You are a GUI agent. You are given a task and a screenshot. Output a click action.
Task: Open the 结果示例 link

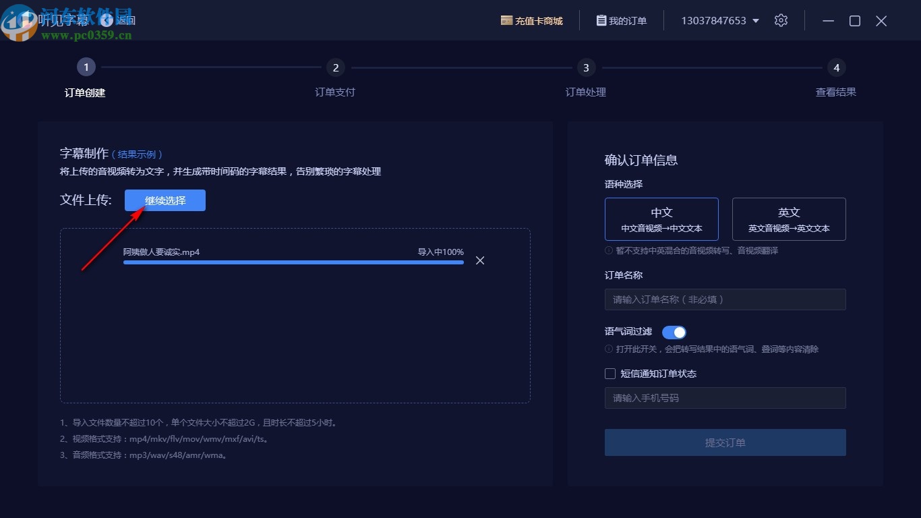(137, 154)
